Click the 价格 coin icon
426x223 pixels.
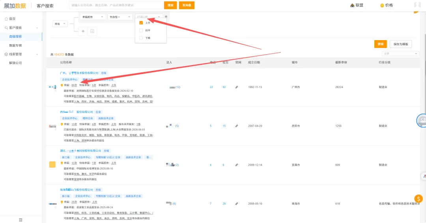(382, 6)
